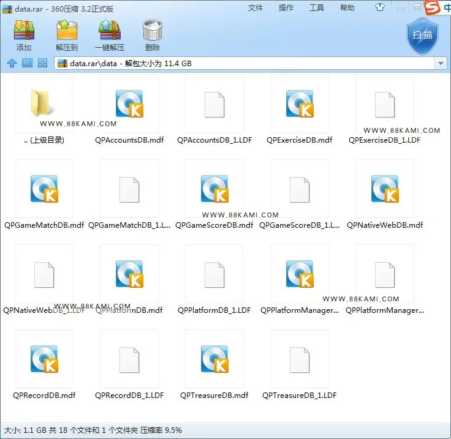Screen dimensions: 451x439
Task: Open the 文件 menu
Action: tap(256, 8)
